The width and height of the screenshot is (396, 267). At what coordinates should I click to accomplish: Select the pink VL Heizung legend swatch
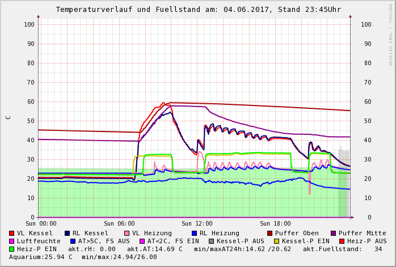(127, 233)
